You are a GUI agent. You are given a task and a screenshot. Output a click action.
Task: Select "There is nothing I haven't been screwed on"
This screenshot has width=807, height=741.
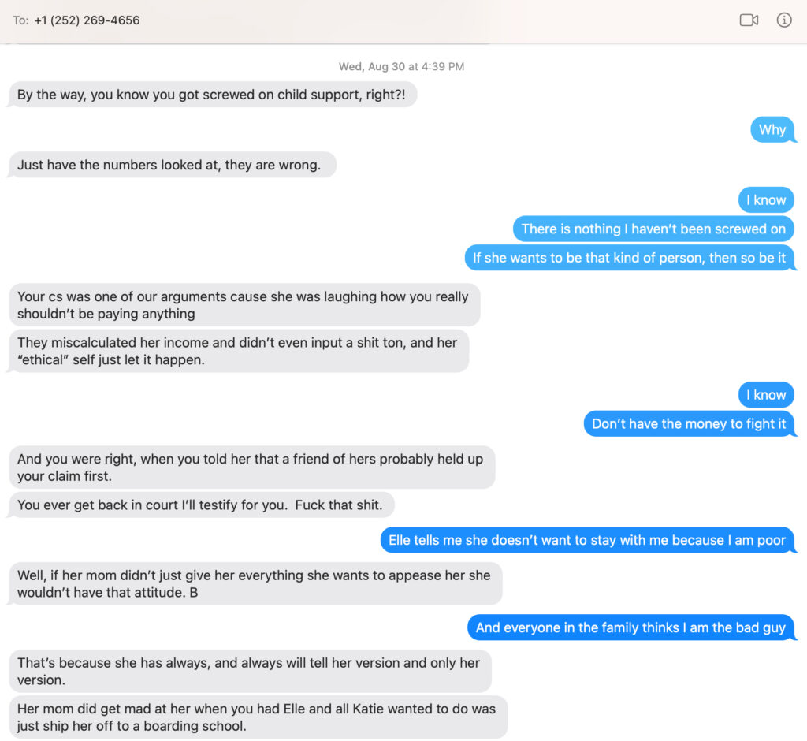[x=653, y=229]
